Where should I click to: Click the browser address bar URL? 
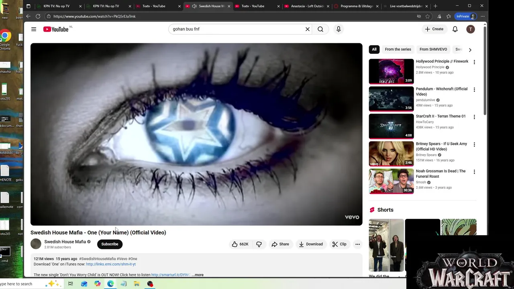tap(94, 16)
